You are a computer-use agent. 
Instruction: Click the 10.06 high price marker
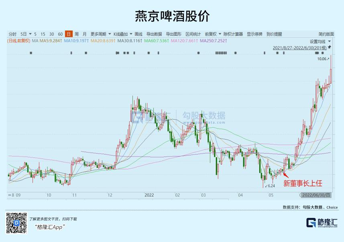[323, 59]
